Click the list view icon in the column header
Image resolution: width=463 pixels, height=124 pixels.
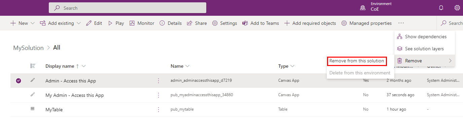coord(33,66)
